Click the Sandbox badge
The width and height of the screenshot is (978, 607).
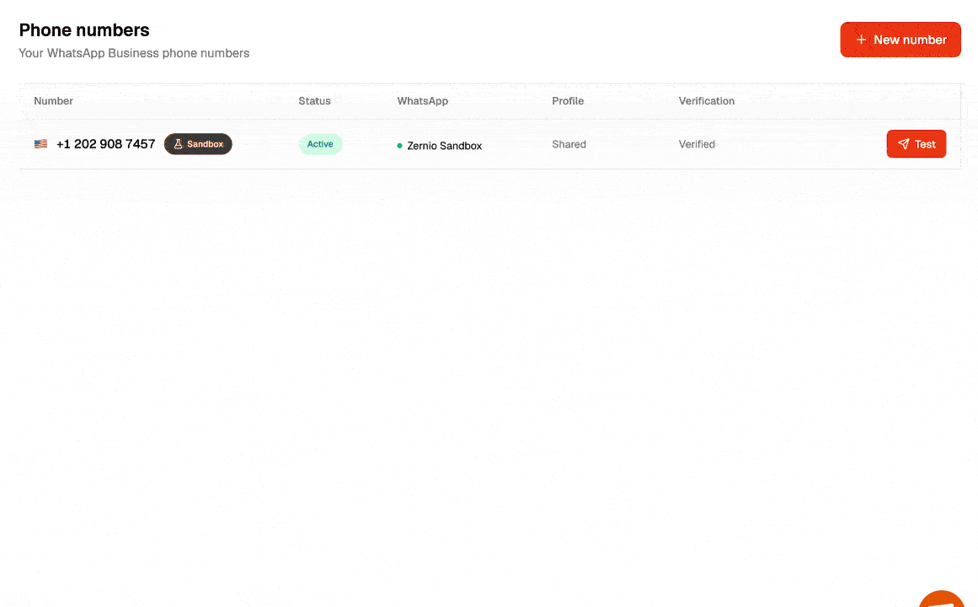[x=198, y=143]
